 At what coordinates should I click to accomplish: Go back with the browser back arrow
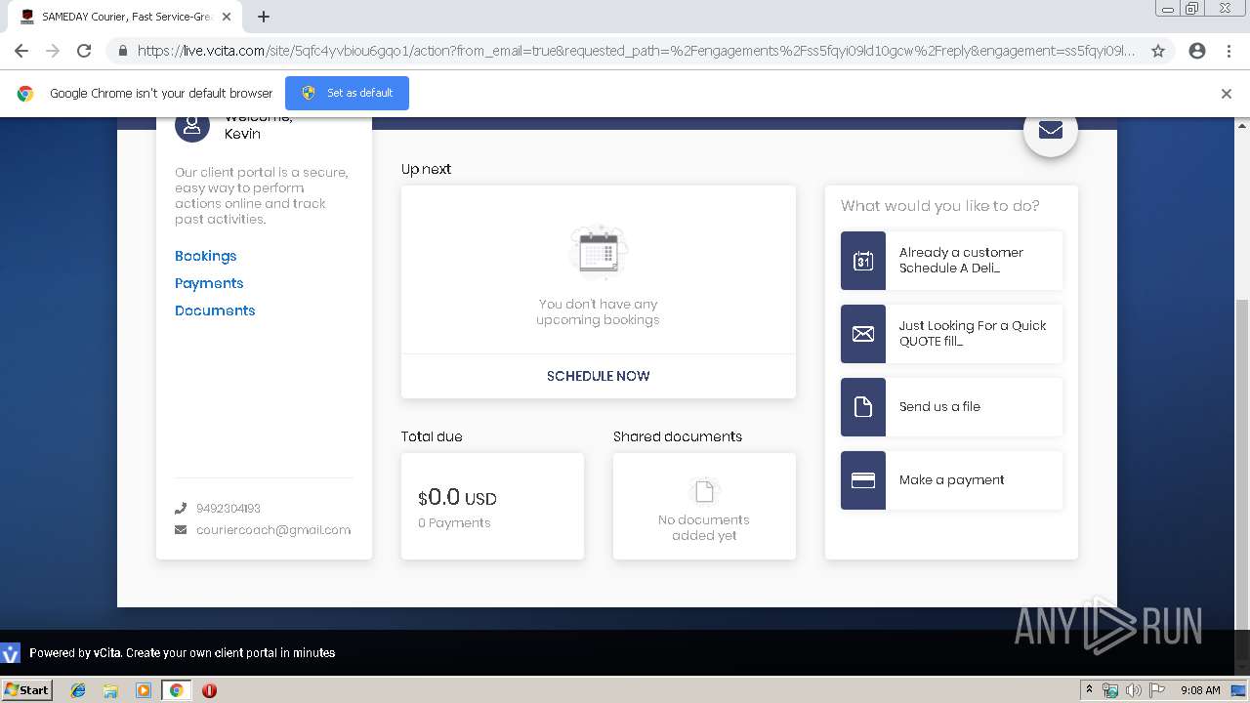(21, 51)
